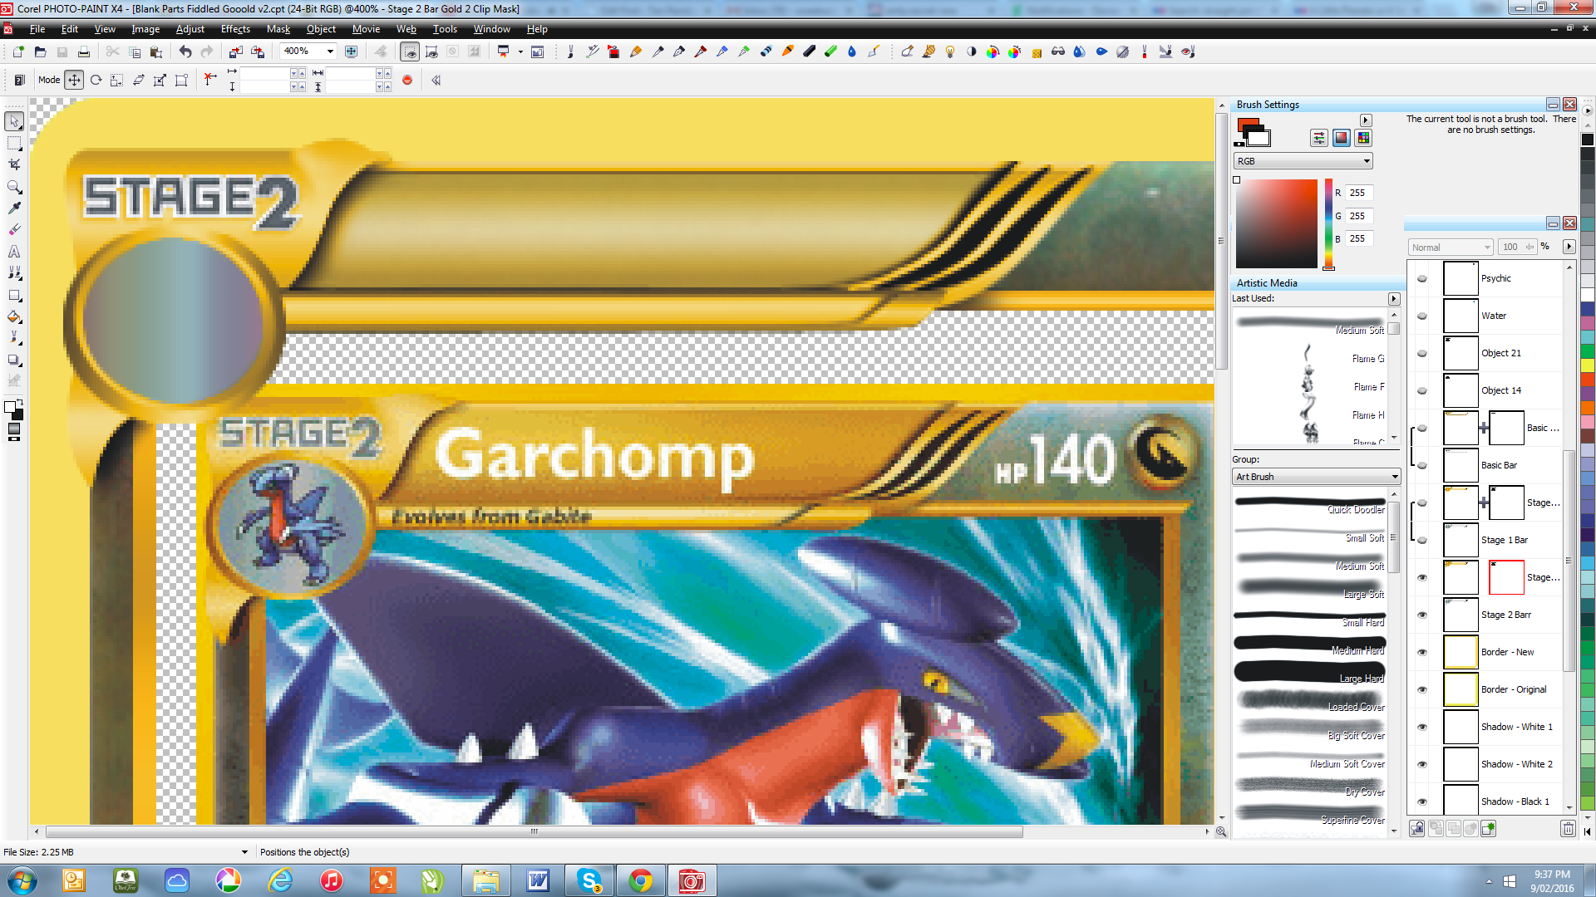Click the Undo arrow

click(x=185, y=51)
